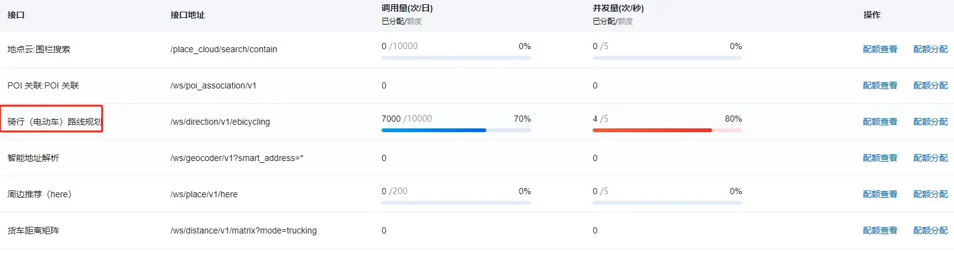Click the 骑行（电动车）路线规划 interface name
This screenshot has height=255, width=954.
pos(54,122)
